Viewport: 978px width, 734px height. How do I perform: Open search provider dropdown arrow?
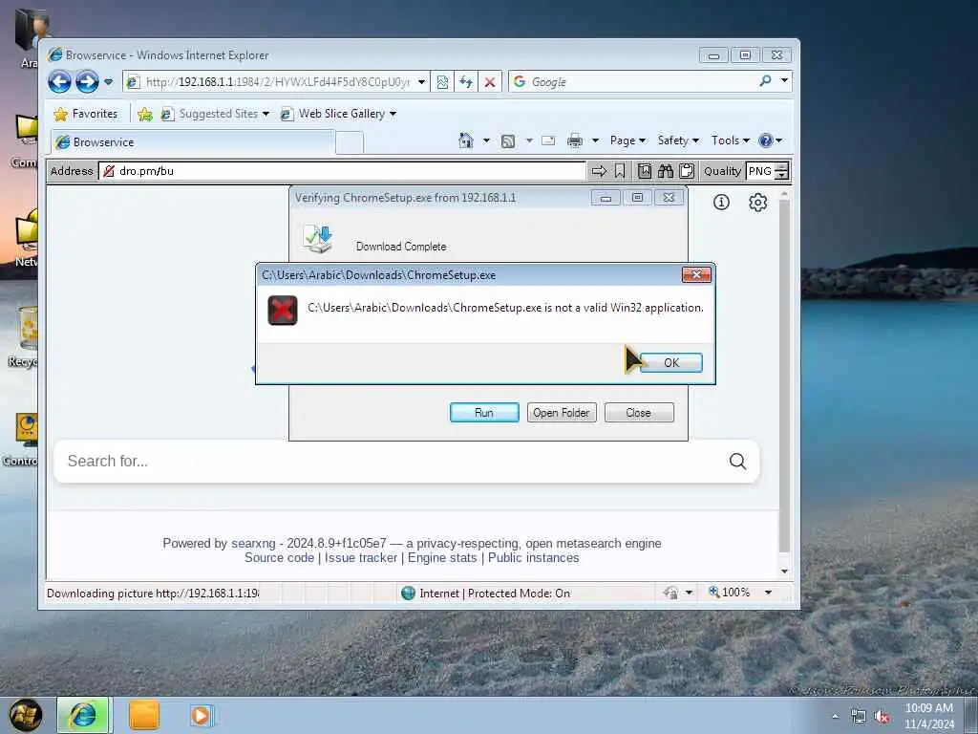[785, 80]
